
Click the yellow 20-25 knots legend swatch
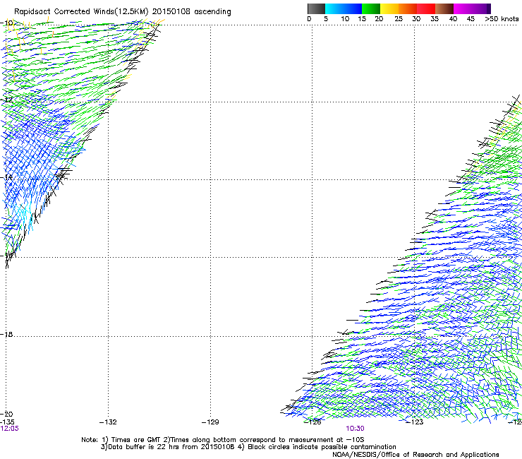[389, 8]
